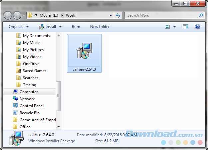Click the Network globe icon
The image size is (208, 150).
pyautogui.click(x=15, y=99)
